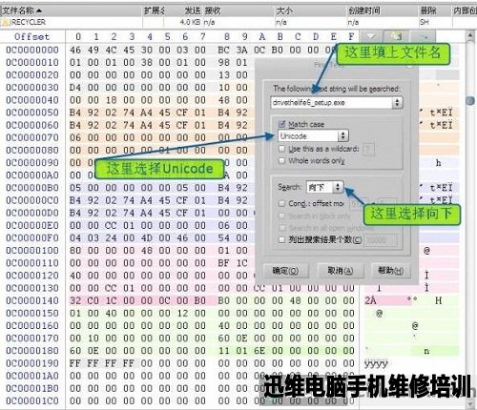Click the 取消(A) cancel button
The height and width of the screenshot is (410, 477).
coord(341,271)
